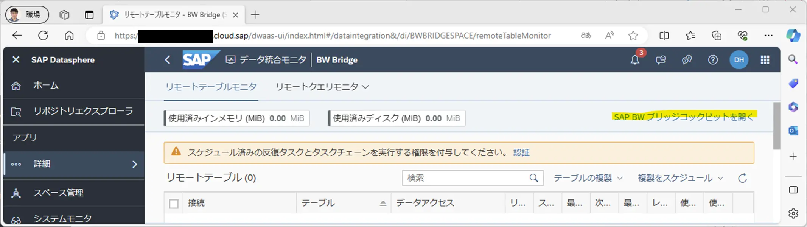
Task: Click the search magnifier icon in table toolbar
Action: coord(534,178)
